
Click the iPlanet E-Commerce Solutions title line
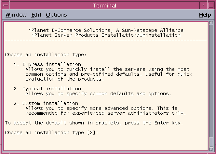(106, 30)
